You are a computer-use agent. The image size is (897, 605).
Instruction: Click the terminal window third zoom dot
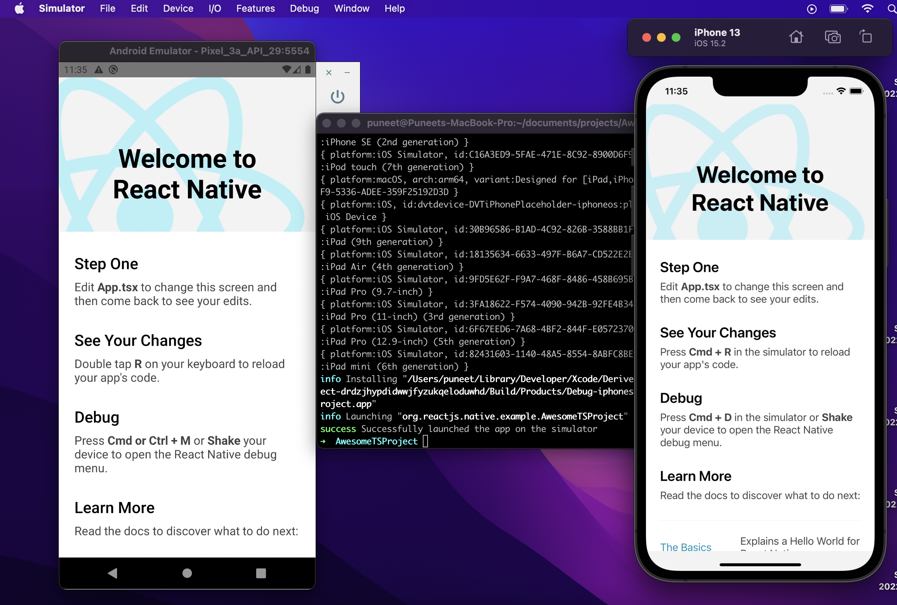pyautogui.click(x=356, y=123)
